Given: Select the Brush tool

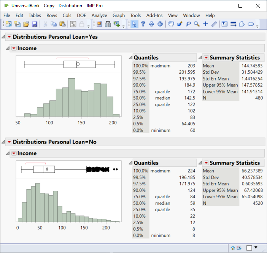Looking at the screenshot, I should 180,24.
